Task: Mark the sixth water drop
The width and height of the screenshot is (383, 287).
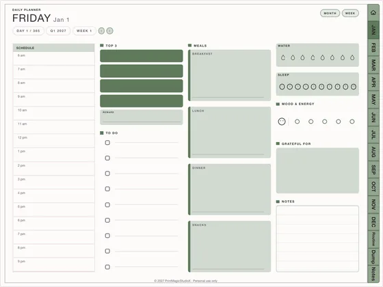Action: (x=332, y=57)
